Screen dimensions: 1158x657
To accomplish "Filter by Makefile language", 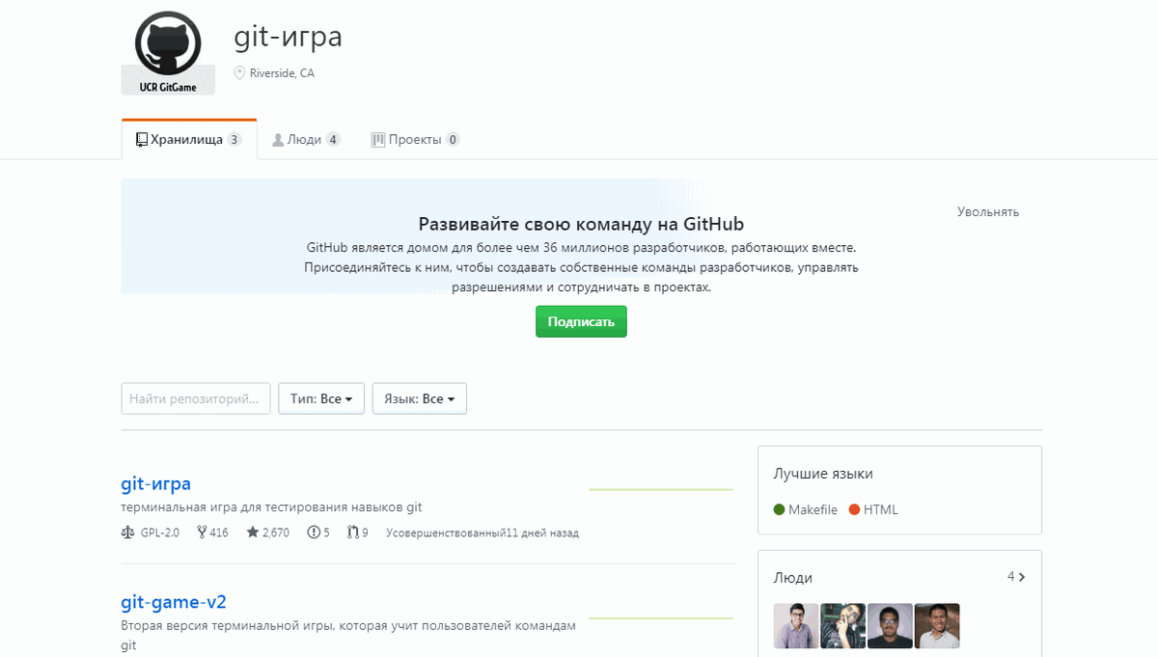I will point(806,509).
